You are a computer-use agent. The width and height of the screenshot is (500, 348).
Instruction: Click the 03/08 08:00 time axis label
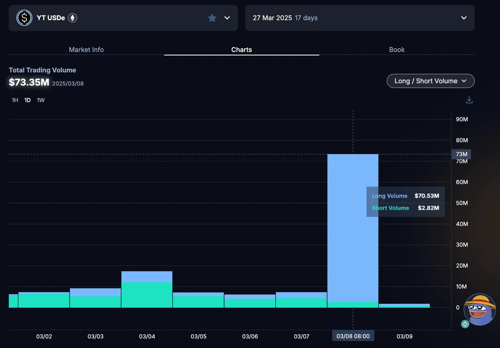pos(353,336)
